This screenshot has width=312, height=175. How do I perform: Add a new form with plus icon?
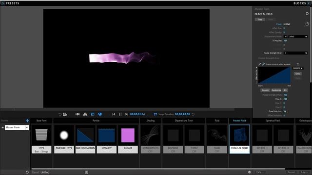pyautogui.click(x=27, y=121)
